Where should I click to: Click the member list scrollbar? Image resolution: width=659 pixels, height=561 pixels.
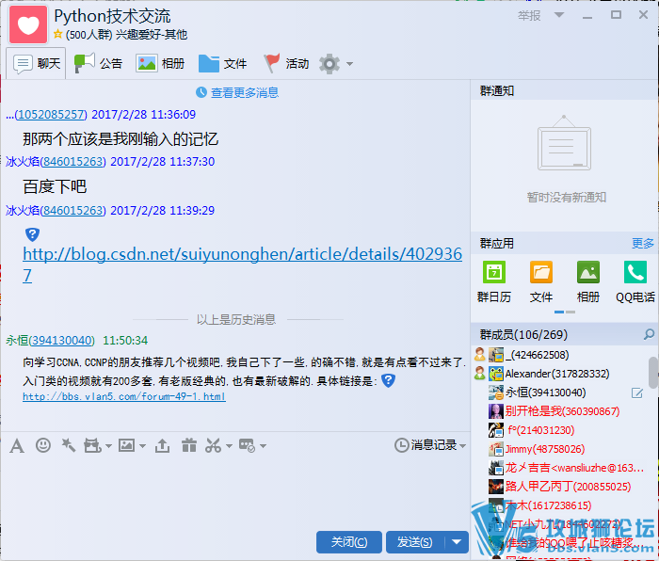pyautogui.click(x=653, y=373)
